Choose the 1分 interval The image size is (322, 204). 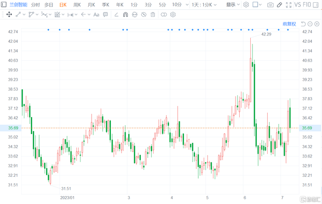134,5
